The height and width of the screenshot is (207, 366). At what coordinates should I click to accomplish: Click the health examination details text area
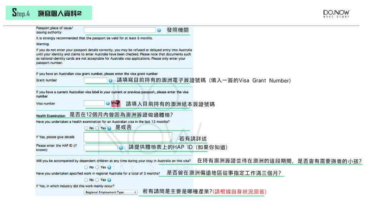[128, 137]
